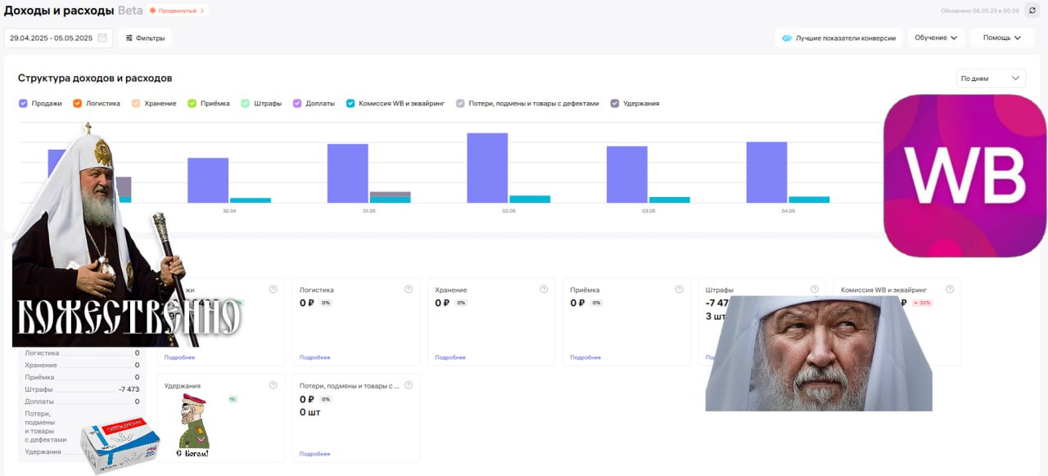Click the purple sales bar for 30.04
The image size is (1048, 476).
point(208,180)
